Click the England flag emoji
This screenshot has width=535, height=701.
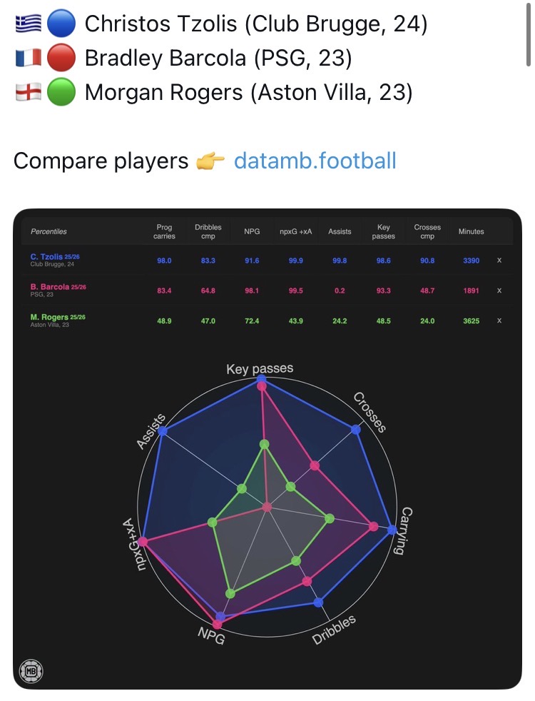[x=28, y=91]
